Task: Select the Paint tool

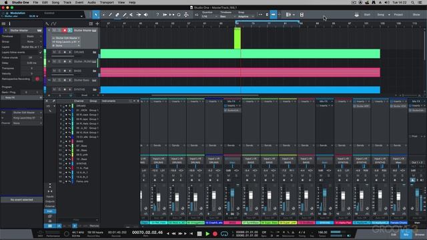Action: pos(125,15)
